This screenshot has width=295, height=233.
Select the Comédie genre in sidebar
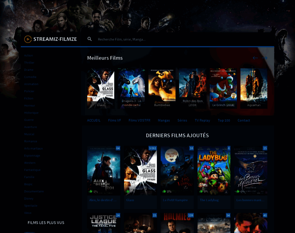click(x=30, y=77)
